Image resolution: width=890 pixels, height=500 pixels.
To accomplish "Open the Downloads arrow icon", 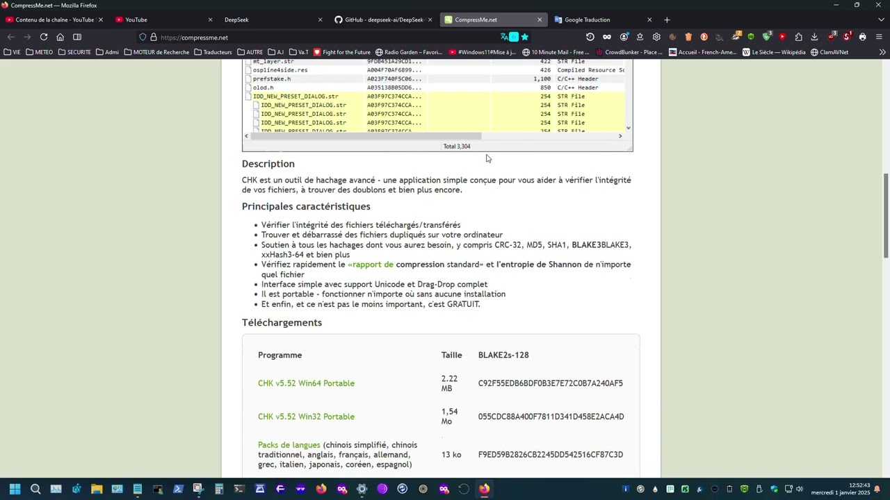I will click(x=814, y=37).
